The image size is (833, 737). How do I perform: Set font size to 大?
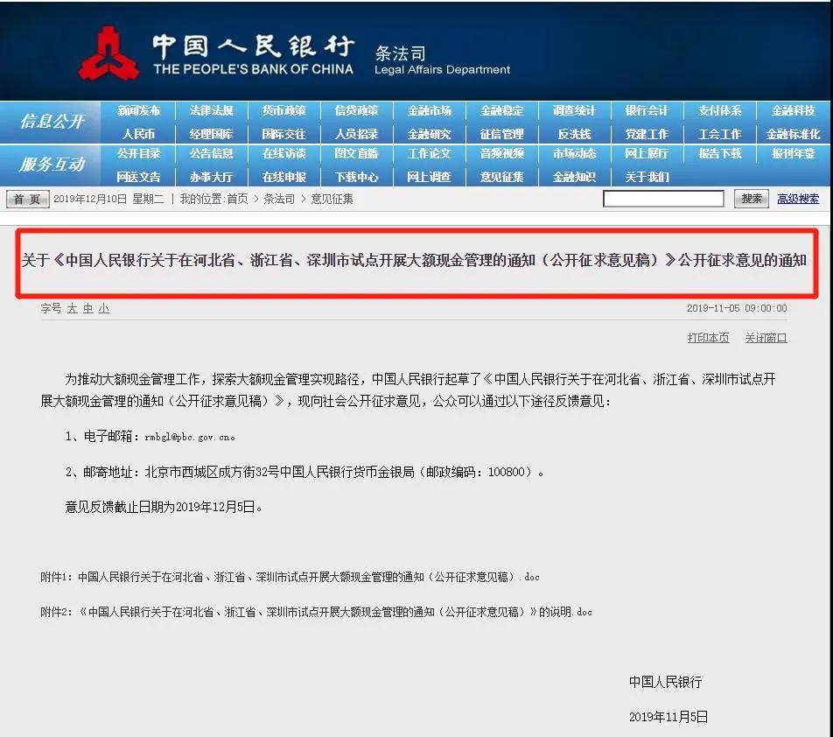73,308
